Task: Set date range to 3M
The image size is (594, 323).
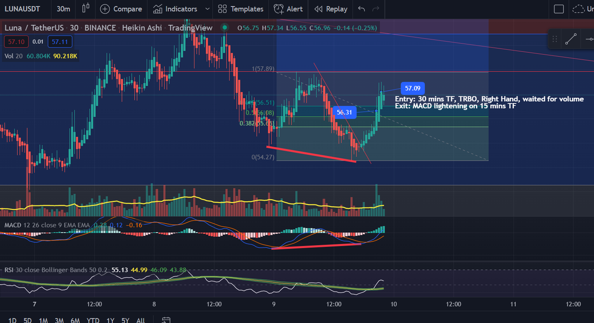Action: click(x=59, y=320)
